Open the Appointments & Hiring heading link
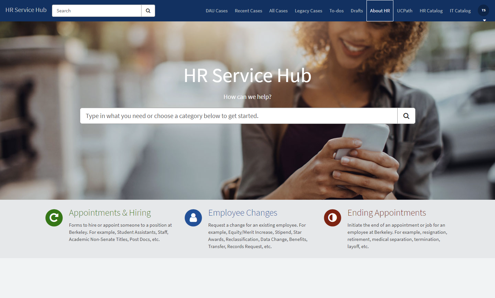The height and width of the screenshot is (298, 495). point(110,213)
